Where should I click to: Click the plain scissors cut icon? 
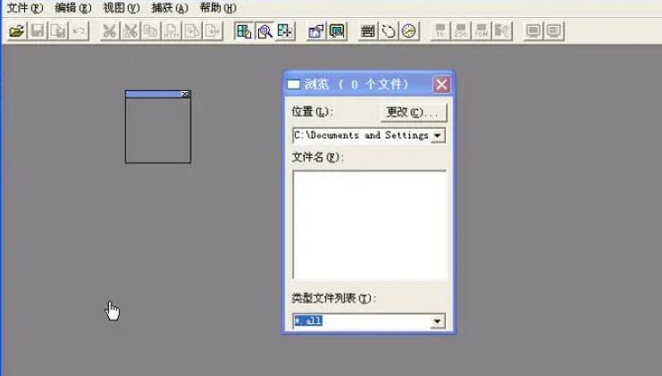coord(110,31)
